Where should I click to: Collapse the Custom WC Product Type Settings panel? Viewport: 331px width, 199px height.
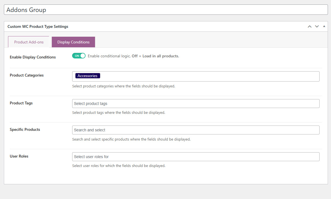(x=324, y=26)
